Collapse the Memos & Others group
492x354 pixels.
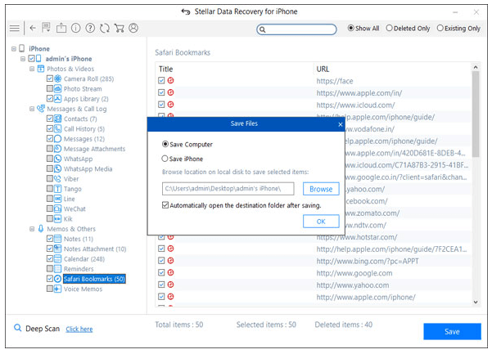tap(32, 229)
